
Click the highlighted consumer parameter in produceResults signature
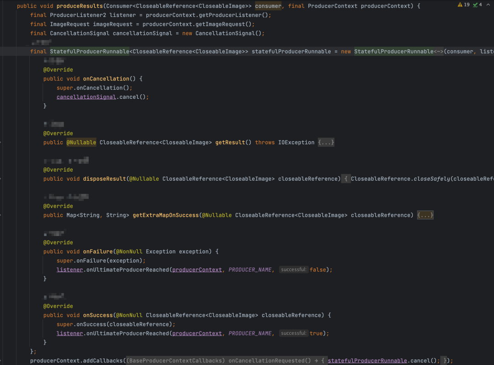point(268,6)
